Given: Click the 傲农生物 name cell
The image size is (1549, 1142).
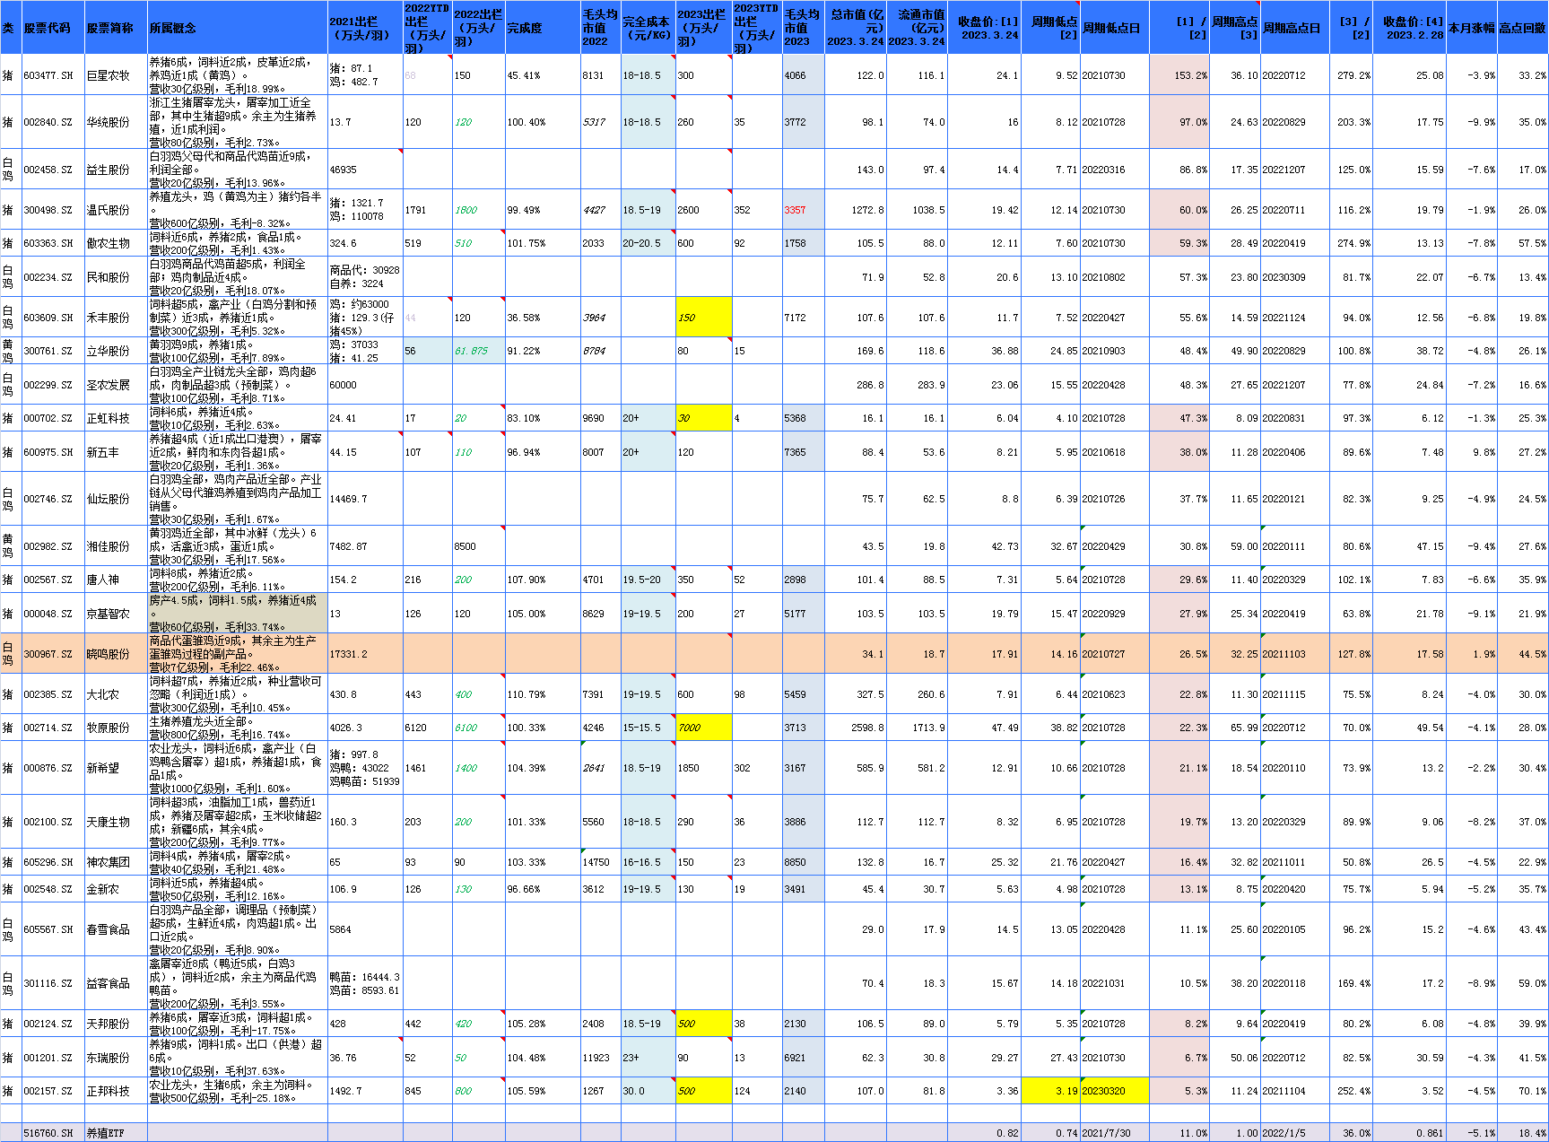Looking at the screenshot, I should click(116, 243).
